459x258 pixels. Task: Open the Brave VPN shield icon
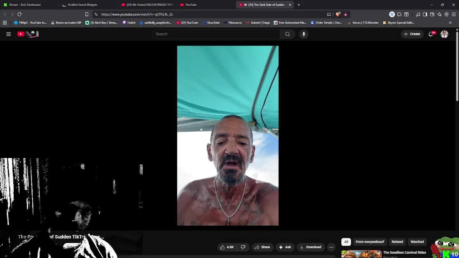click(446, 14)
